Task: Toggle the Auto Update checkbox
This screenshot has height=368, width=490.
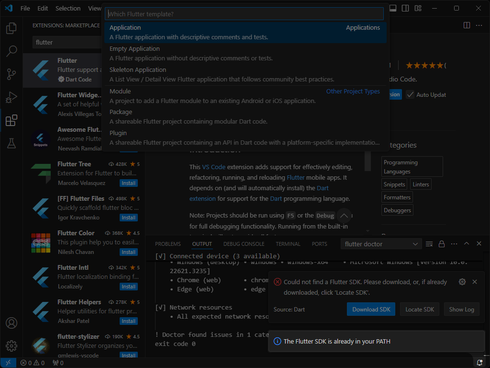Action: (410, 94)
